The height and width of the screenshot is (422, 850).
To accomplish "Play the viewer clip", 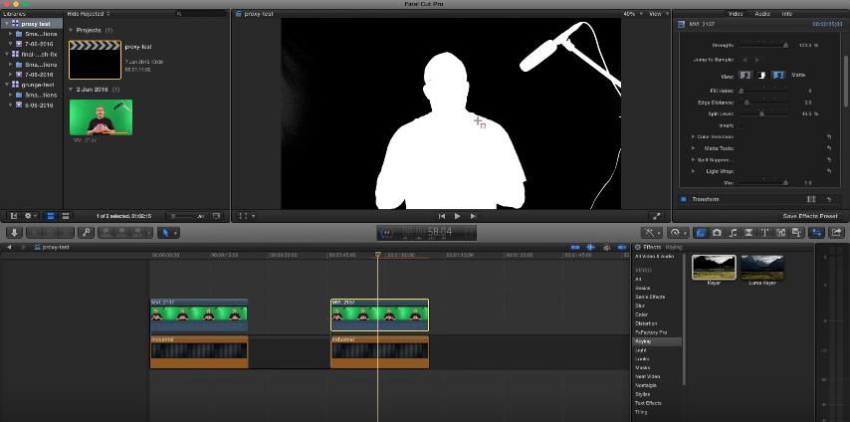I will 457,216.
